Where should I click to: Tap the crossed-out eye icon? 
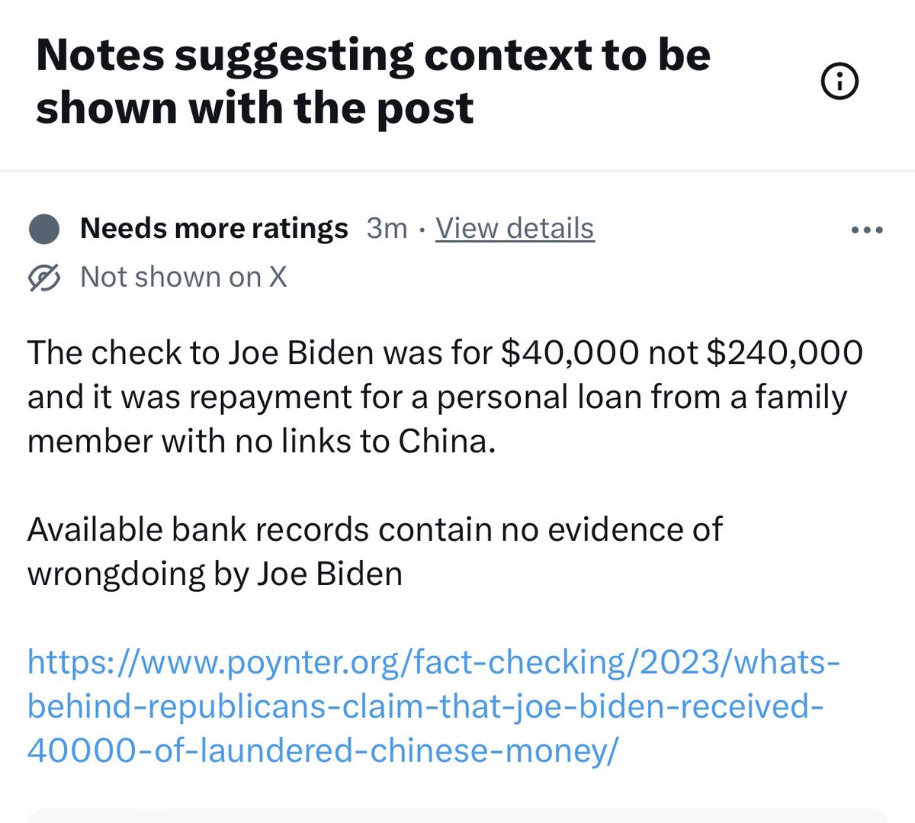[44, 278]
